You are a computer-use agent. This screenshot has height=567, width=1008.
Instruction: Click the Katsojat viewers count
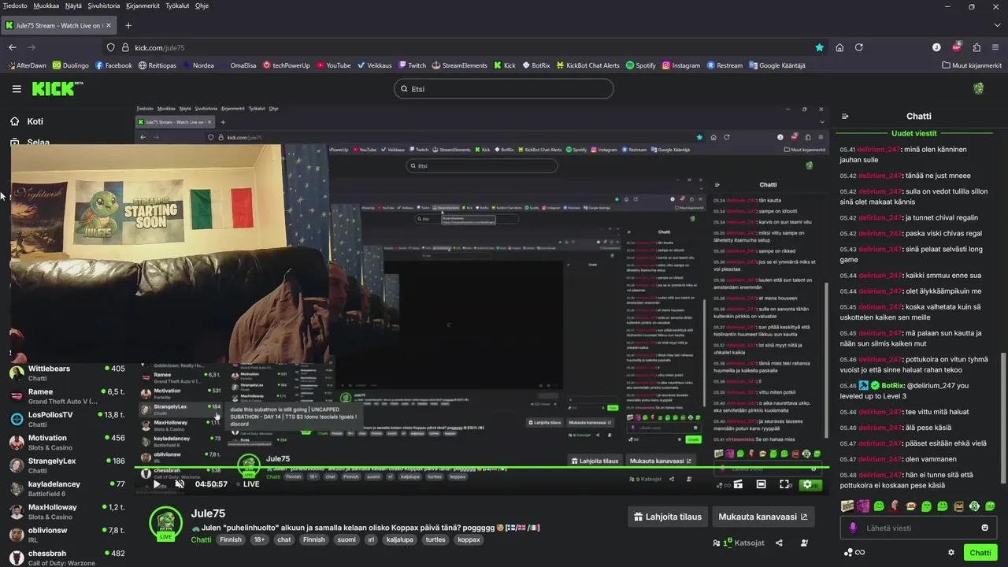(x=739, y=543)
